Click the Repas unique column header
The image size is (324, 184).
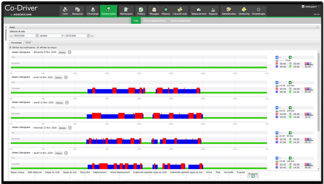[x=17, y=172]
